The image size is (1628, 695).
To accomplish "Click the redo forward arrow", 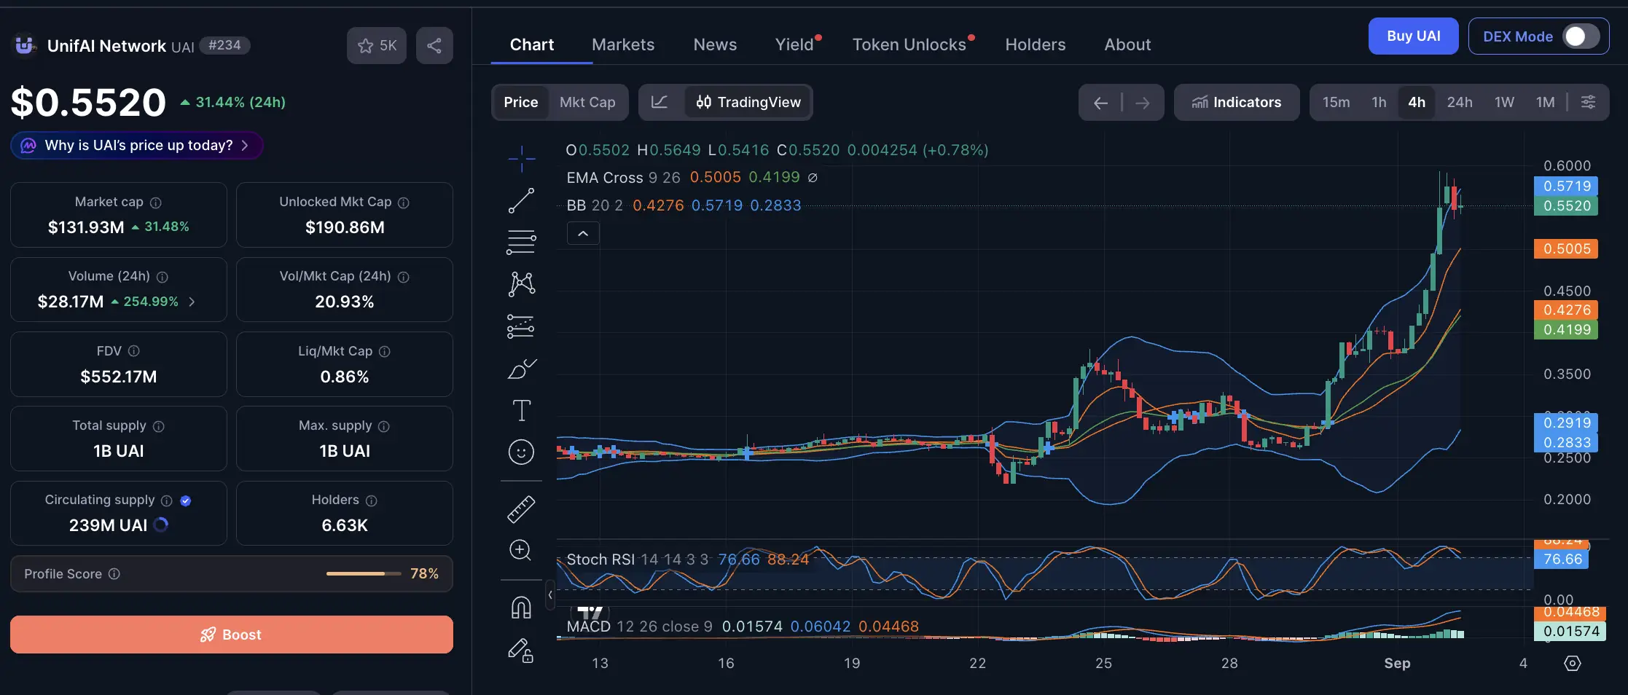I will coord(1142,103).
